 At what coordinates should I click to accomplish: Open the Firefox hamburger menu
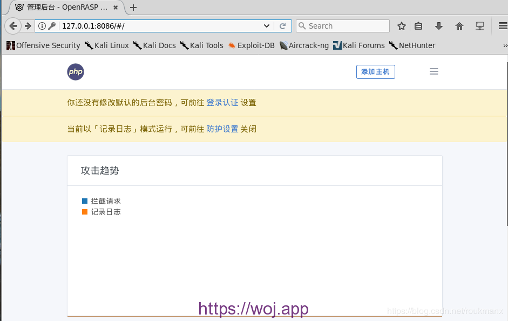[x=503, y=26]
